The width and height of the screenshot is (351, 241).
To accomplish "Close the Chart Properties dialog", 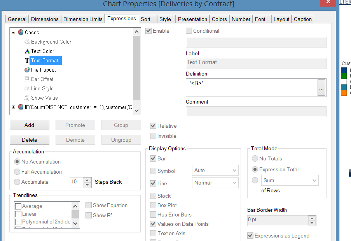I will 328,2.
